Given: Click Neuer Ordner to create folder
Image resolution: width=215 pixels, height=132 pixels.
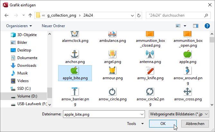Looking at the screenshot, I should tap(53, 26).
